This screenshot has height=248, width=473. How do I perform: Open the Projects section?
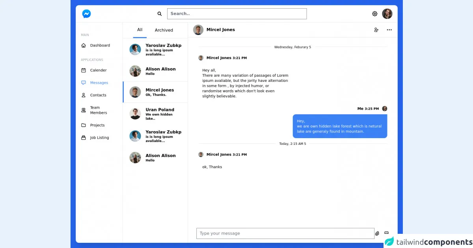[97, 125]
